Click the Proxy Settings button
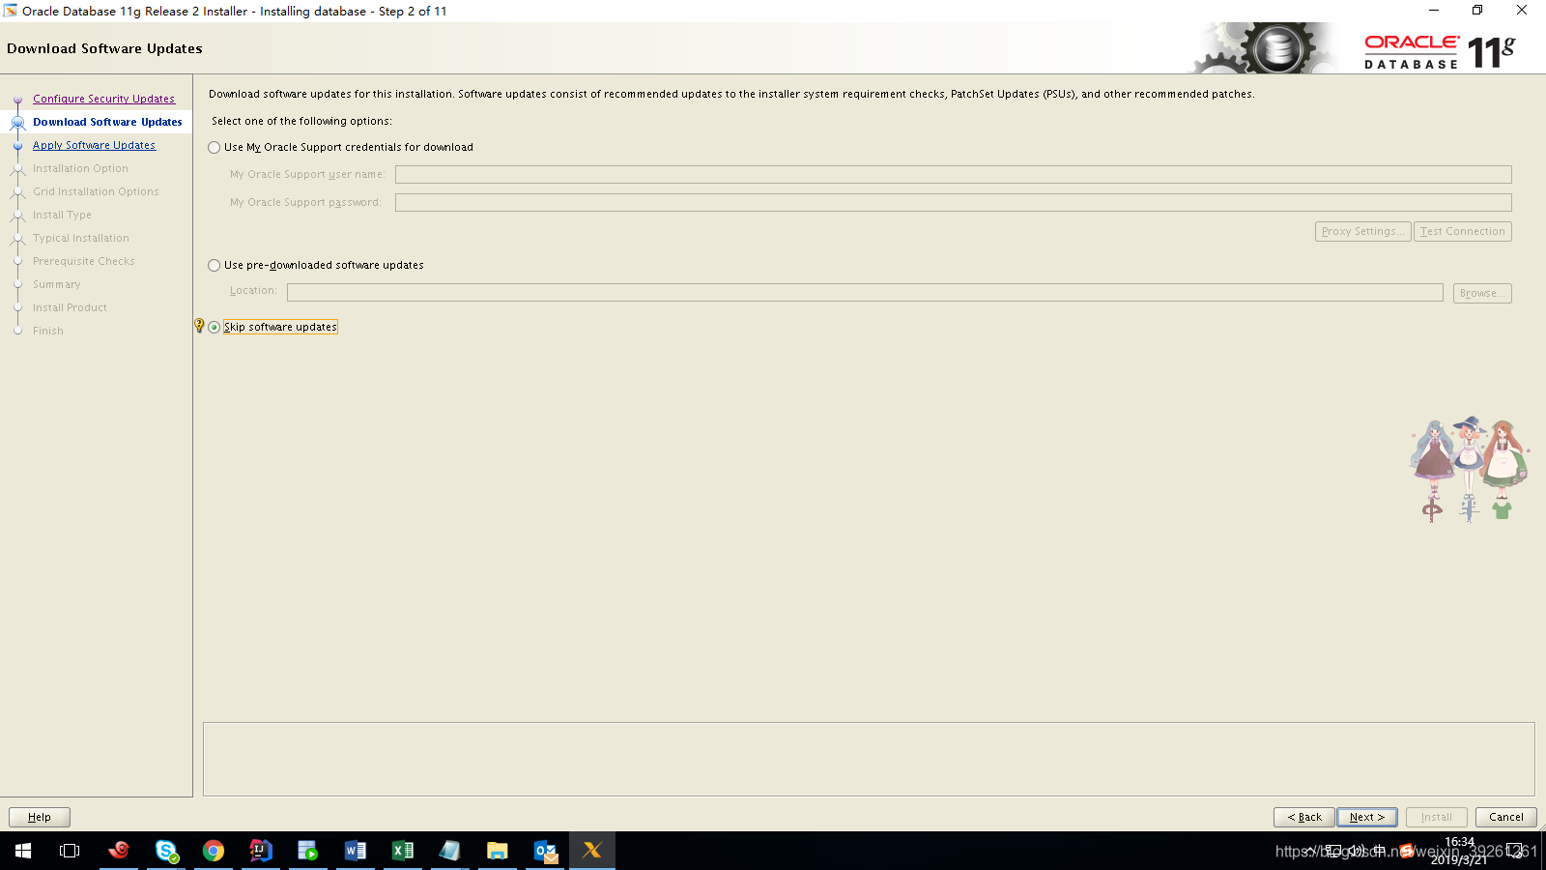 1362,232
